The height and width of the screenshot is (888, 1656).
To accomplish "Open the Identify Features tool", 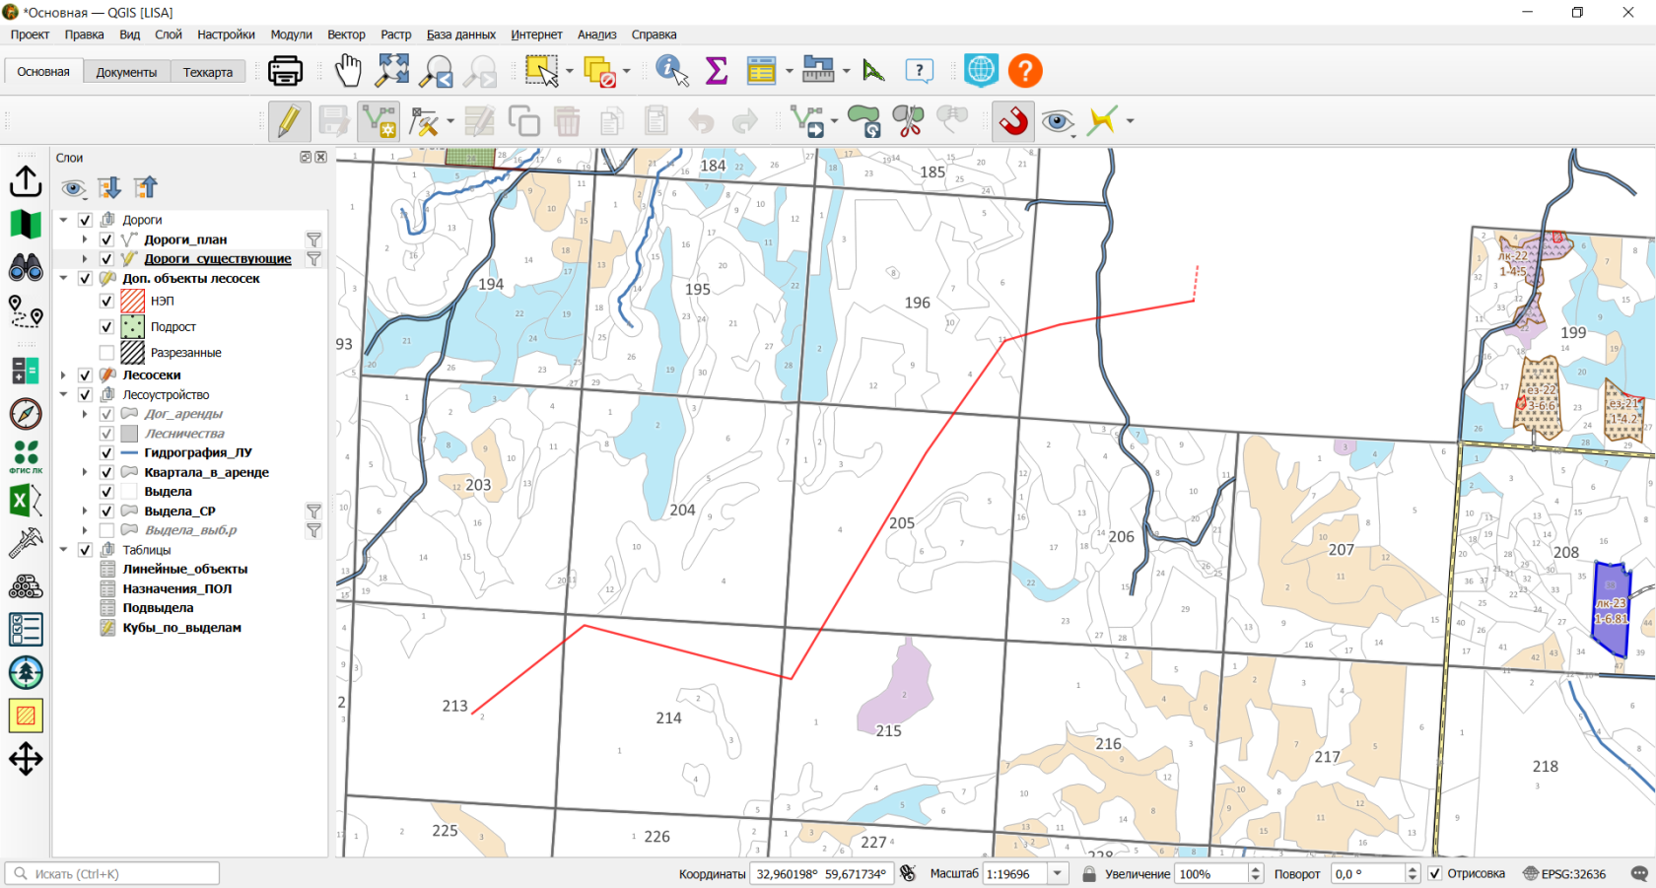I will click(672, 71).
